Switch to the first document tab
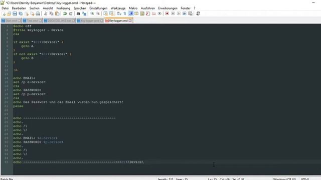The width and height of the screenshot is (321, 180). (x=11, y=21)
